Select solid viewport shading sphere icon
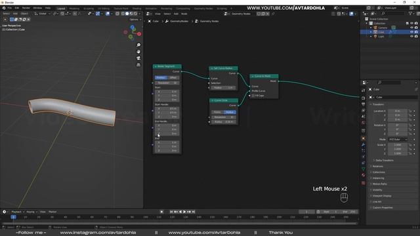Screen dimensions: 420x236 click(x=127, y=14)
